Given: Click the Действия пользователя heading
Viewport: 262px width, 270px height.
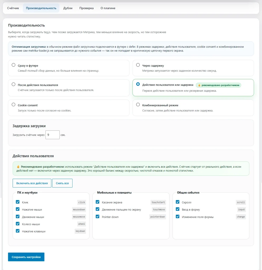Looking at the screenshot, I should pos(33,156).
